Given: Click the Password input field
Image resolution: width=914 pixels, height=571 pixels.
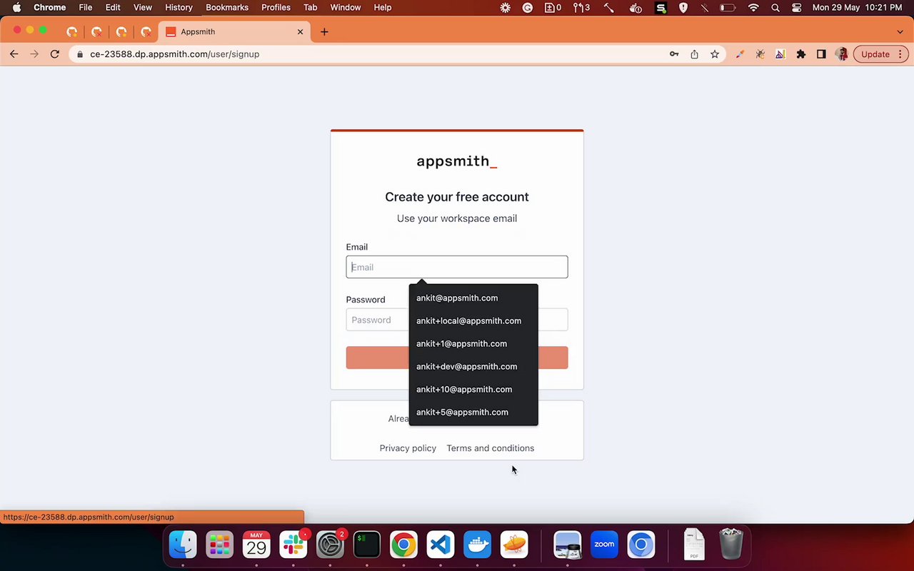Looking at the screenshot, I should (457, 320).
